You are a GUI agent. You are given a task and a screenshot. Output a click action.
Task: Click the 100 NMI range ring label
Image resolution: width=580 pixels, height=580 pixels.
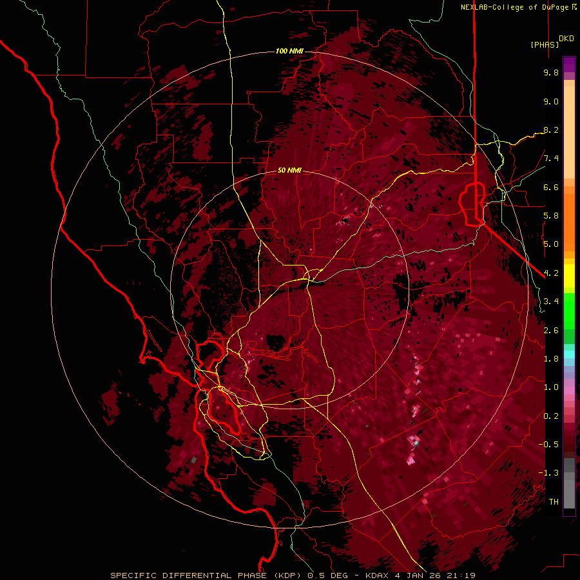289,51
